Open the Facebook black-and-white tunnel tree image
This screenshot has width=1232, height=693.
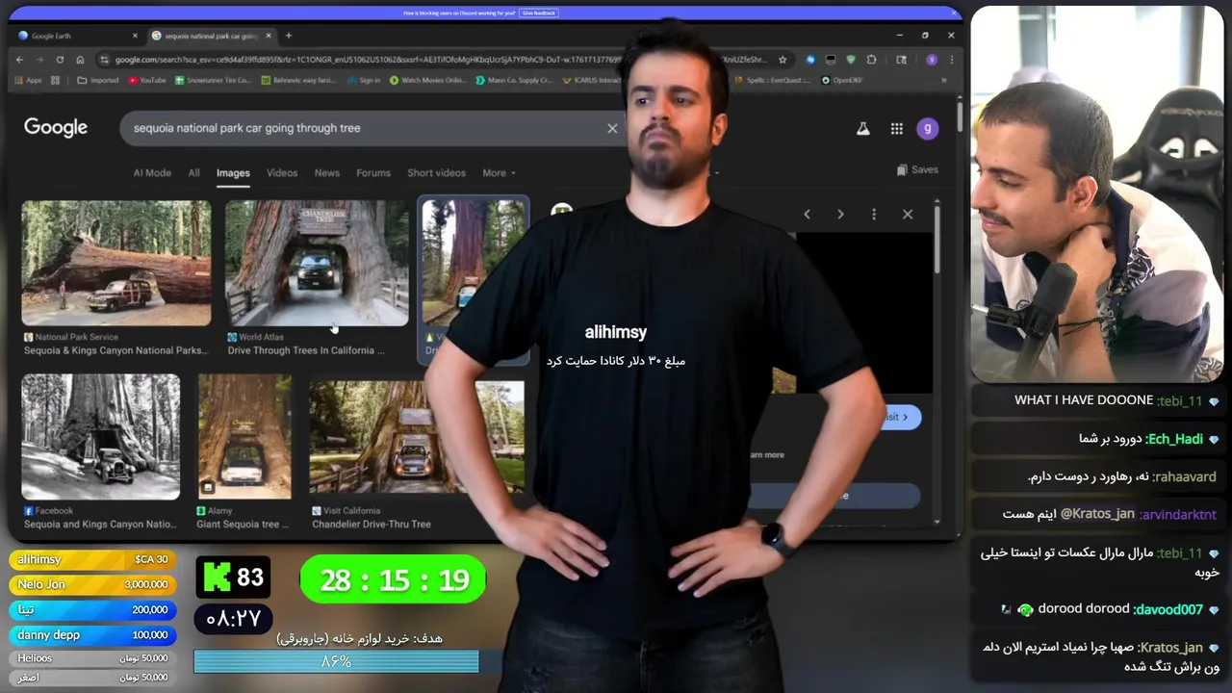[101, 437]
